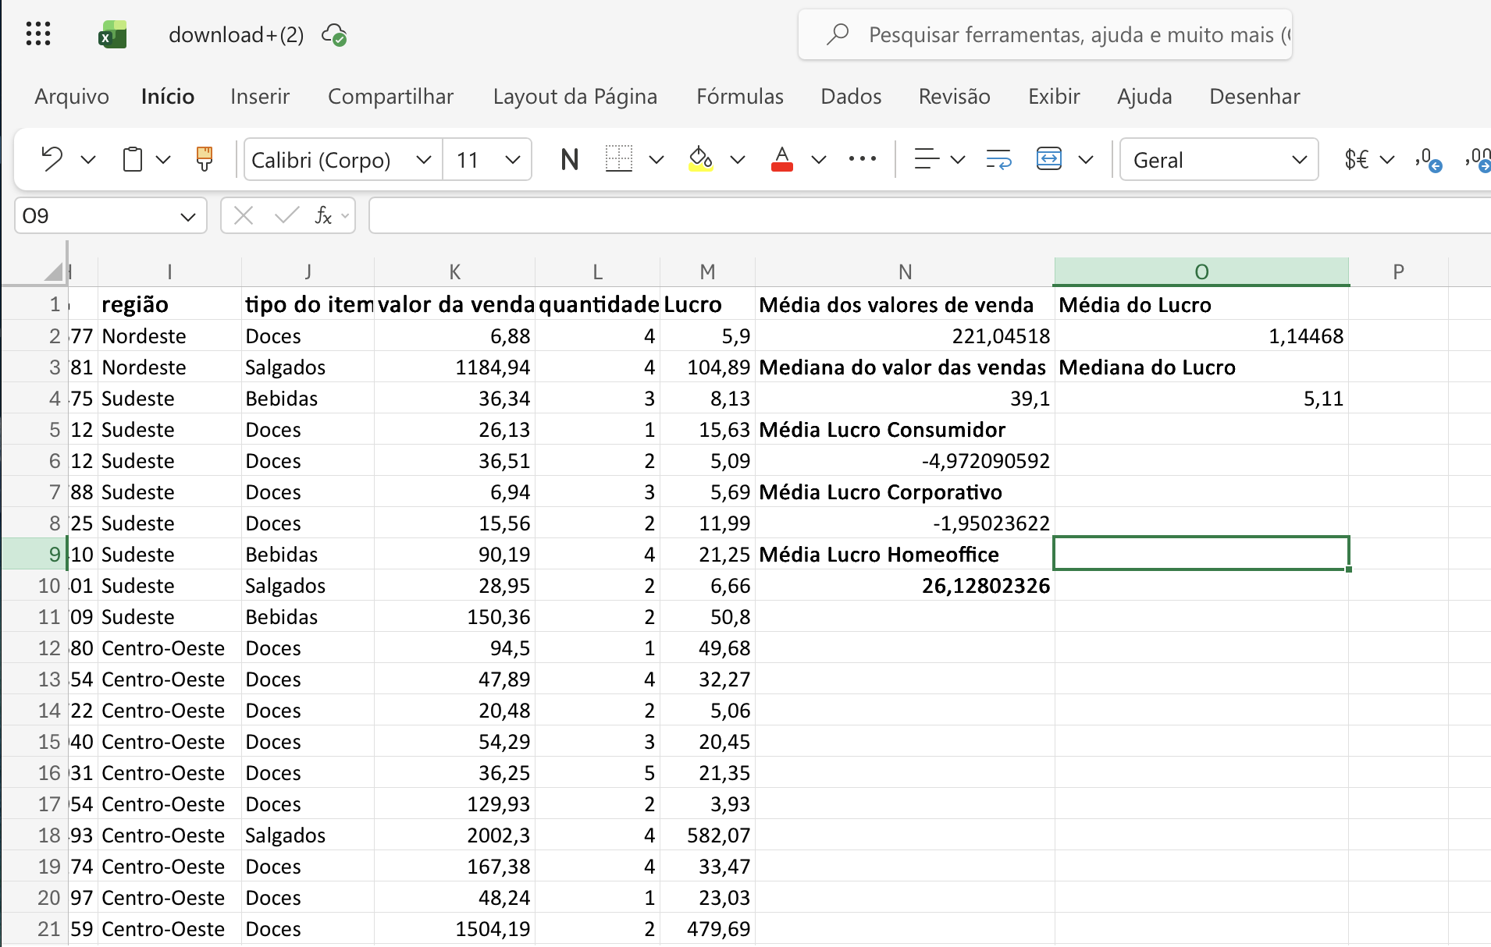Viewport: 1491px width, 947px height.
Task: Select row 18 header
Action: [x=34, y=835]
